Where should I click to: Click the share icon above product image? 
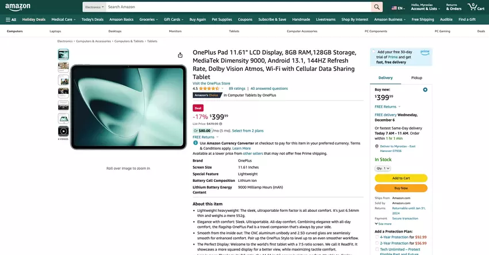coord(180,55)
